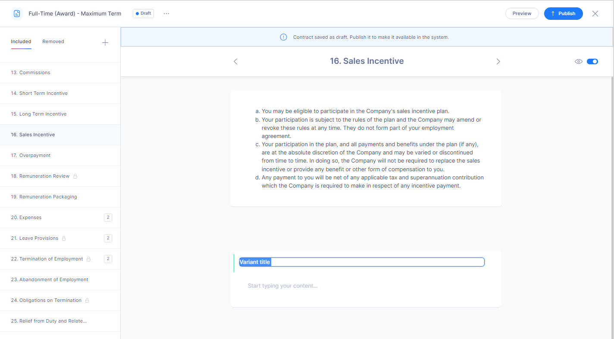Image resolution: width=614 pixels, height=339 pixels.
Task: Toggle the Sales Incentive clause switch off
Action: [592, 61]
